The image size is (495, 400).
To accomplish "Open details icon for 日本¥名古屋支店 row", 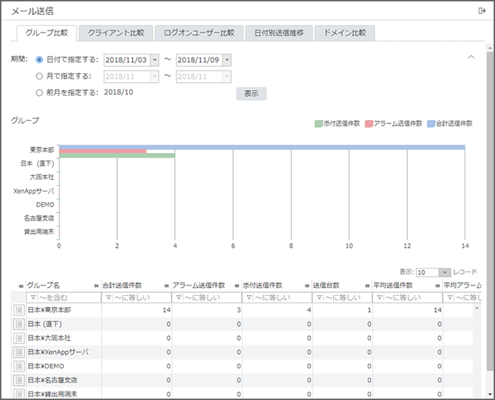I will click(x=19, y=380).
